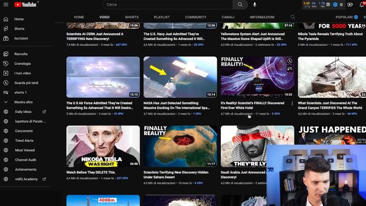Open Nikola Tesla Pyramids video title
366x206 pixels.
pos(331,37)
